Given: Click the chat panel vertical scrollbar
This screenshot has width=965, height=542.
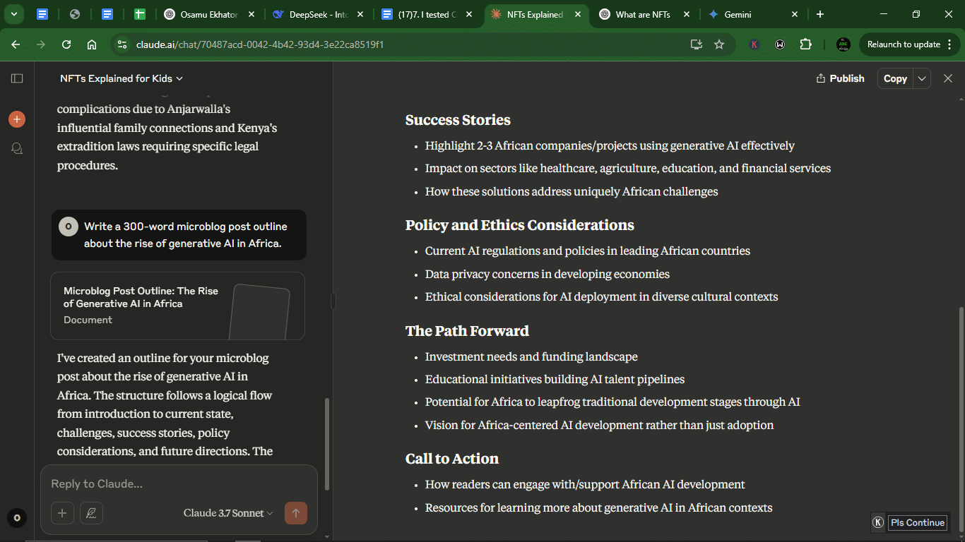Looking at the screenshot, I should [327, 445].
